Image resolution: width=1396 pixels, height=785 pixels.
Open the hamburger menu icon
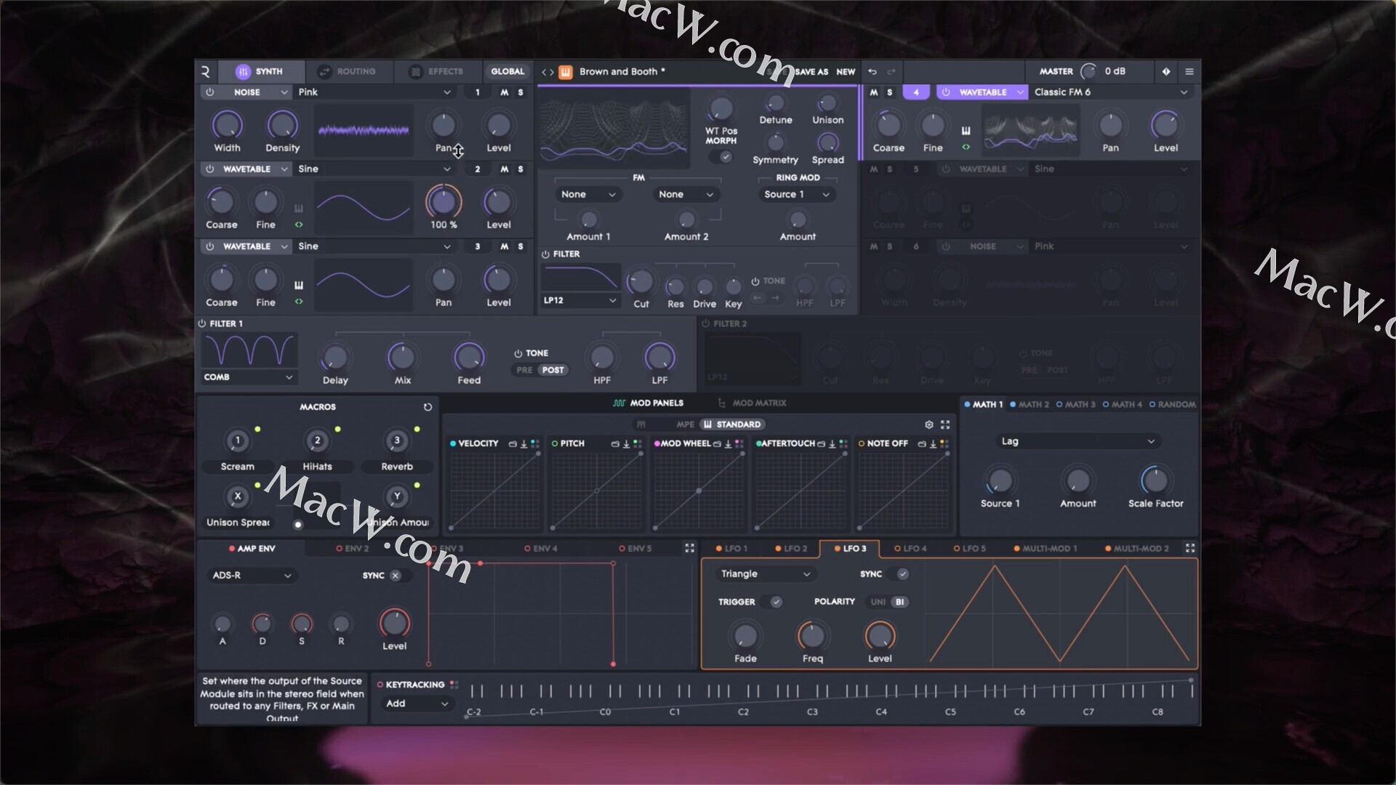[1190, 71]
